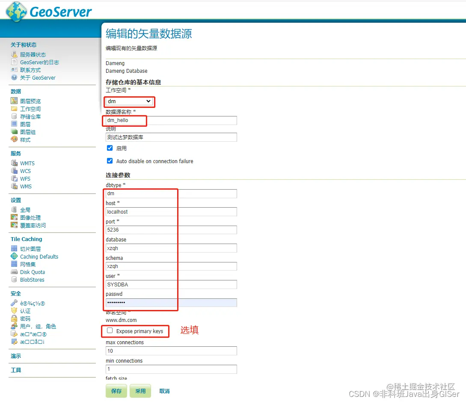Click the data source name field
Image resolution: width=466 pixels, height=402 pixels.
click(x=171, y=120)
